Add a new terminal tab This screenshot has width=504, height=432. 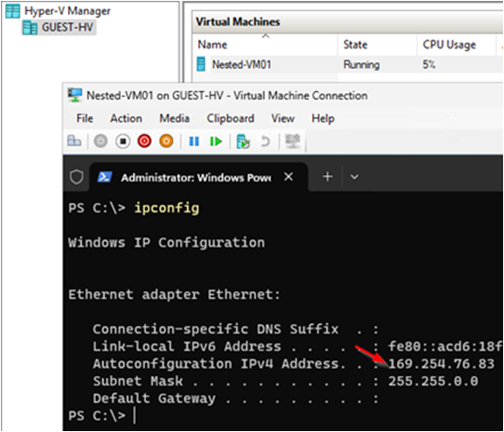(327, 176)
